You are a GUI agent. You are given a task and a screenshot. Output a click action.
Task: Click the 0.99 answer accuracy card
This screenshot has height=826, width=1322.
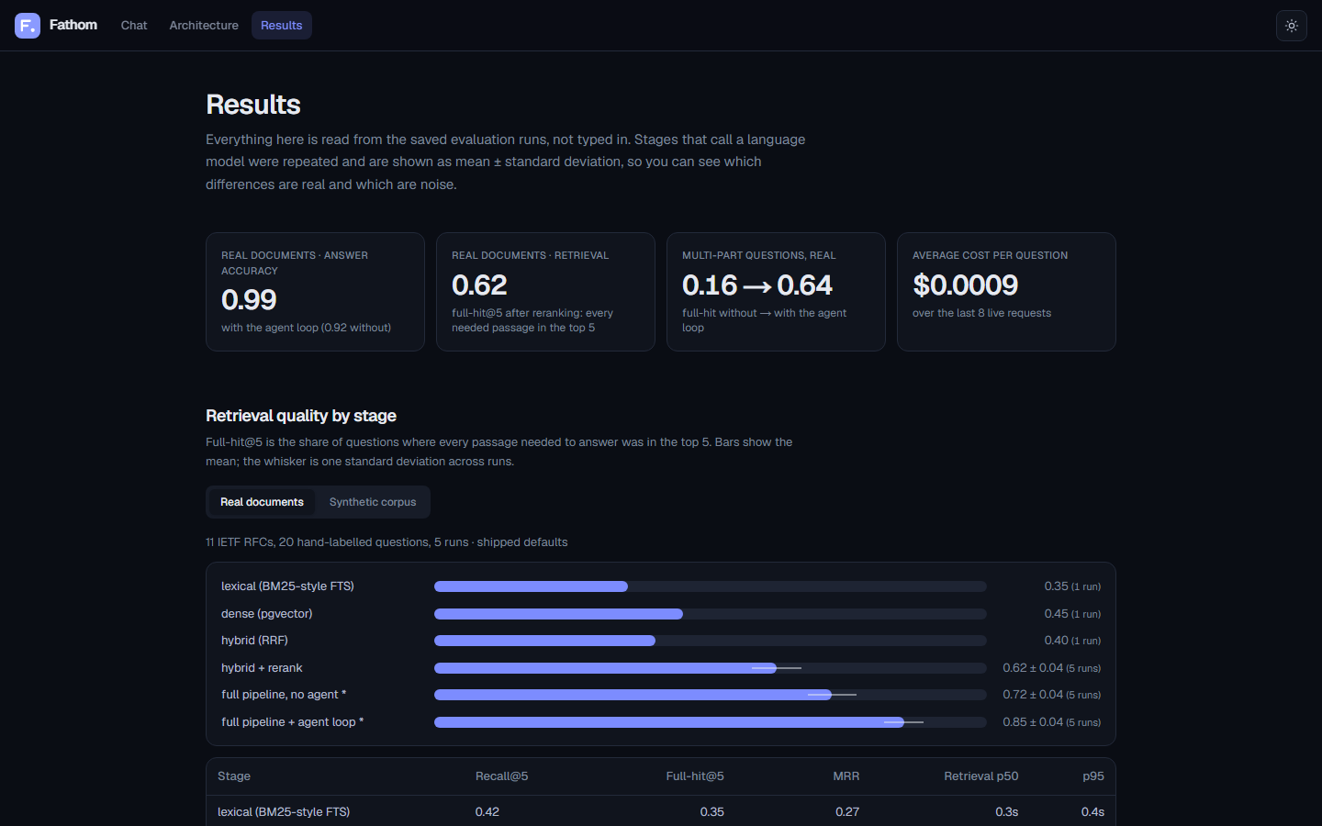[x=315, y=292]
